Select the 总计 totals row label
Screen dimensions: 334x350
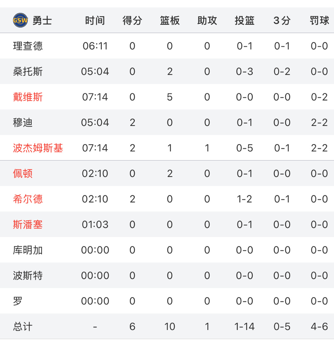23,326
